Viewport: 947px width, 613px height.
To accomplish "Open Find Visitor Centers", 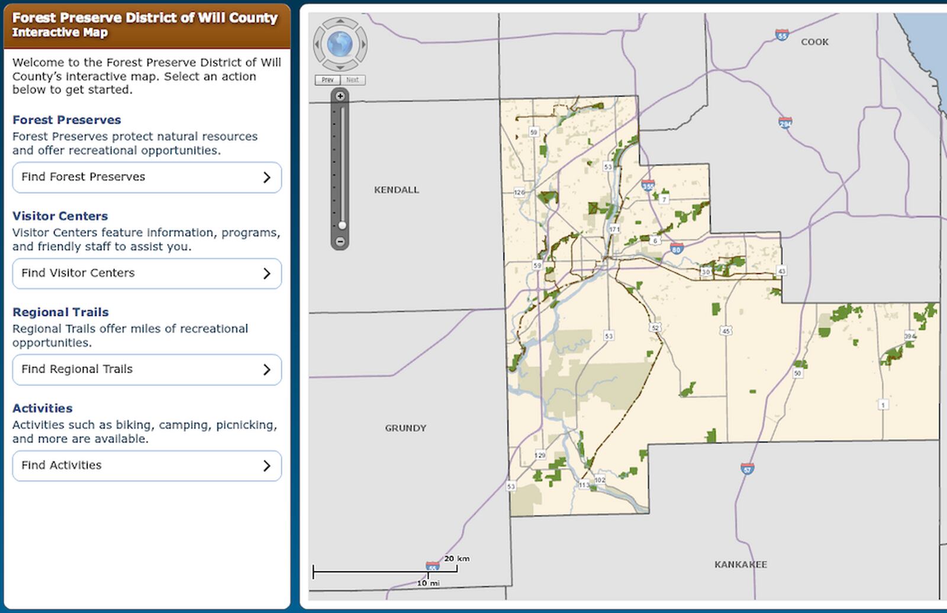I will (x=118, y=273).
